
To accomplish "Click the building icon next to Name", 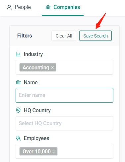I will 18,82.
